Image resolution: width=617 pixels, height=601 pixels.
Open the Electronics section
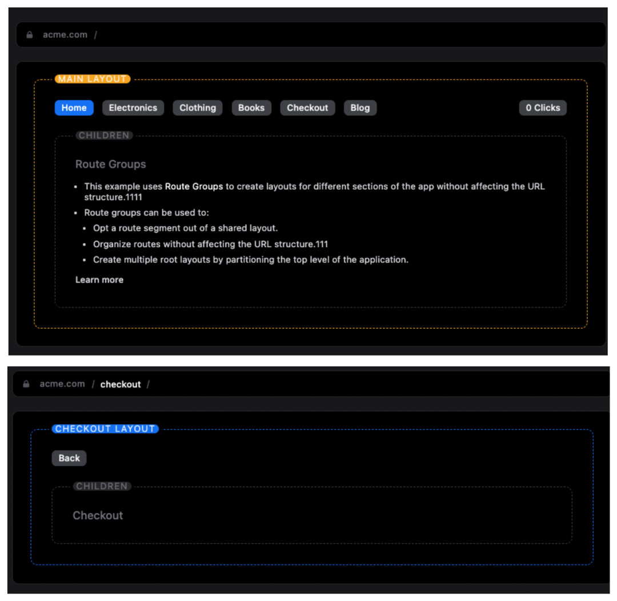coord(133,108)
